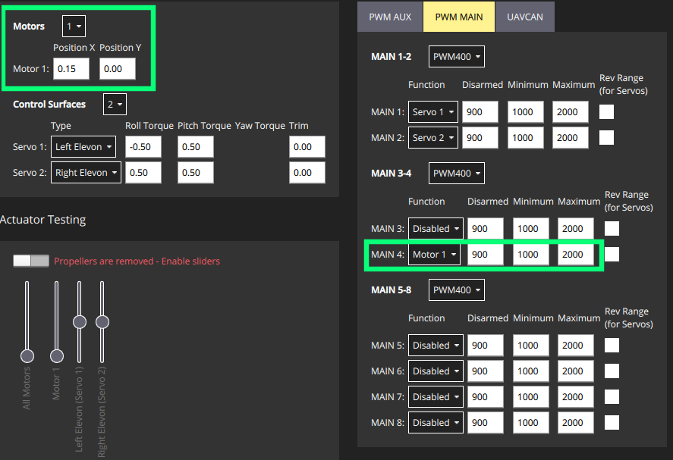Click MAIN 8 Disarmed value field

tap(486, 422)
